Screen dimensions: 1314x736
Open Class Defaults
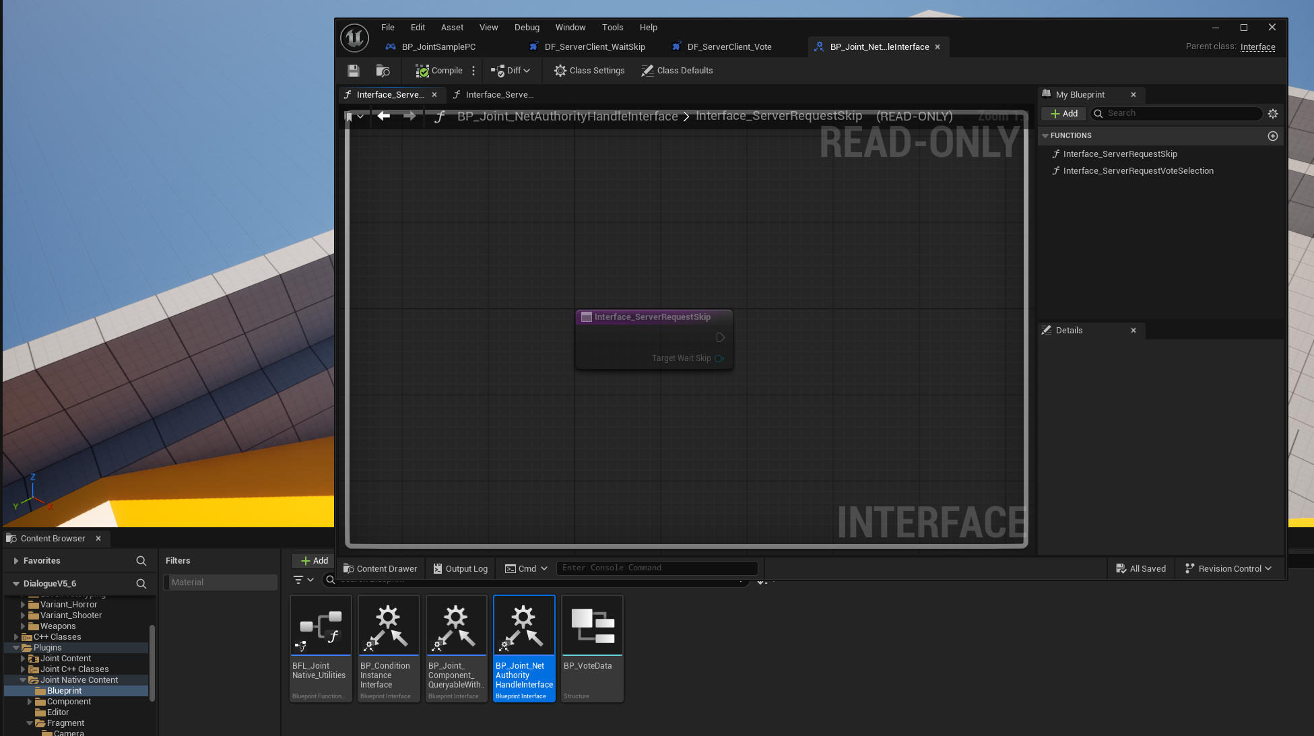677,71
